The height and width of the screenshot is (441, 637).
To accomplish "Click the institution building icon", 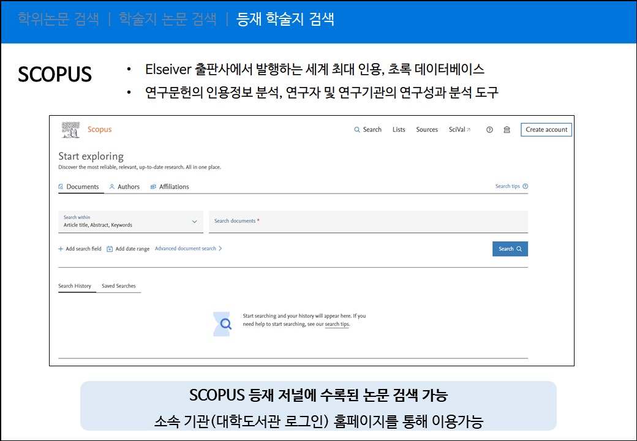I will tap(507, 130).
